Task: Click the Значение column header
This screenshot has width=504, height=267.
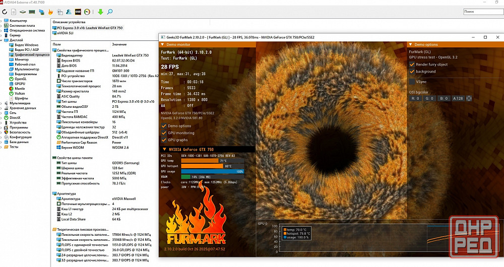Action: click(119, 45)
